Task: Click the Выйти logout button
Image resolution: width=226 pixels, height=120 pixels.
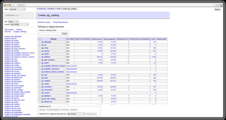Action: 218,10
